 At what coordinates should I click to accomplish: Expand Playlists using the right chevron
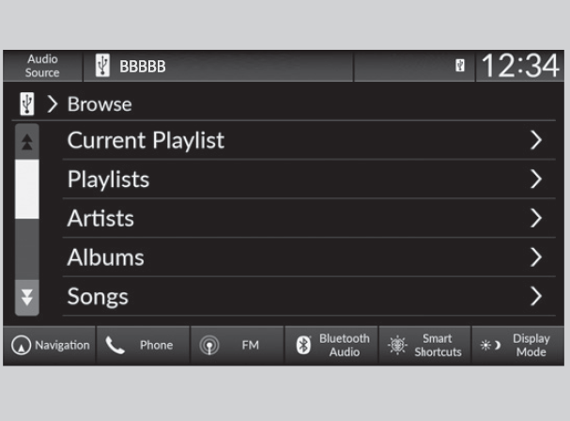coord(536,179)
